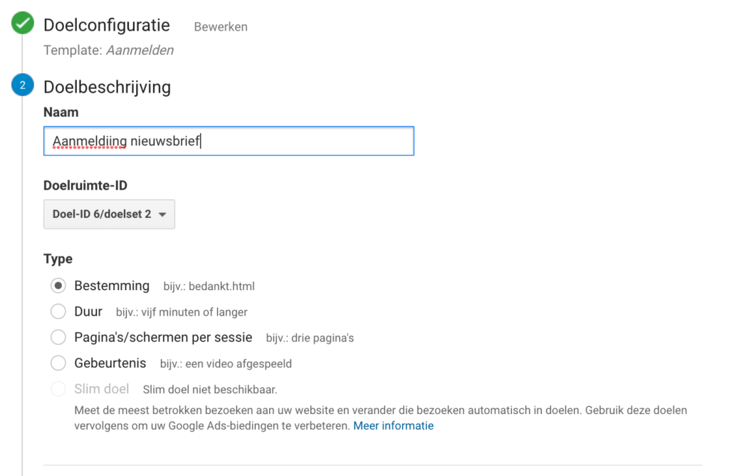
Task: Click the Doelconfiguratie step heading
Action: pyautogui.click(x=107, y=25)
